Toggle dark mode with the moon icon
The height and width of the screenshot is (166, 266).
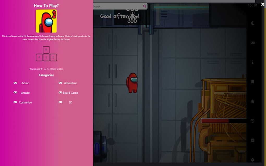pos(252,23)
